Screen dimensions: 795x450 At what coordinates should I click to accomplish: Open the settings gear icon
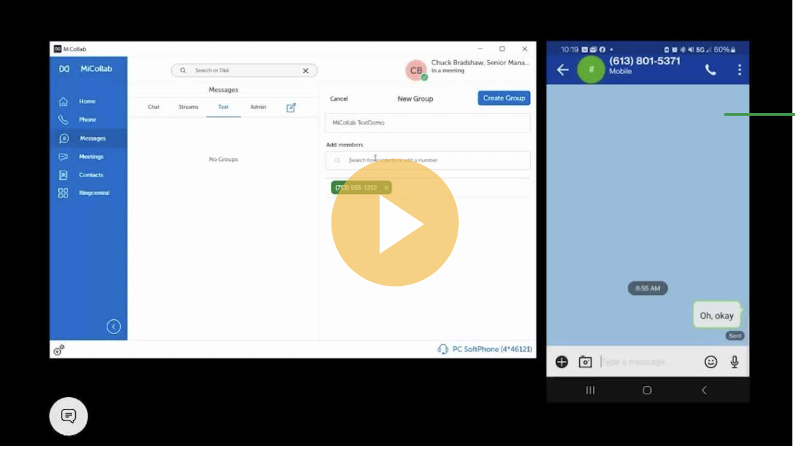[x=59, y=350]
